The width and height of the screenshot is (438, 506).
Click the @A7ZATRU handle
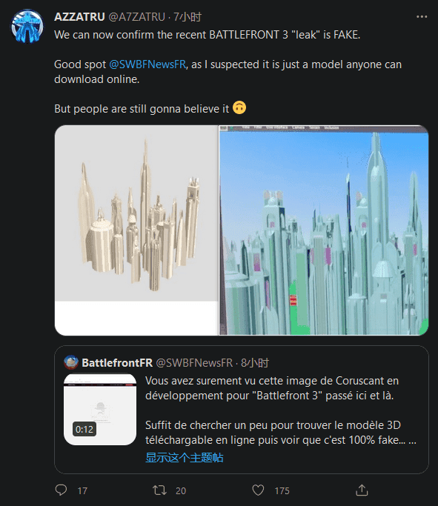pos(136,17)
